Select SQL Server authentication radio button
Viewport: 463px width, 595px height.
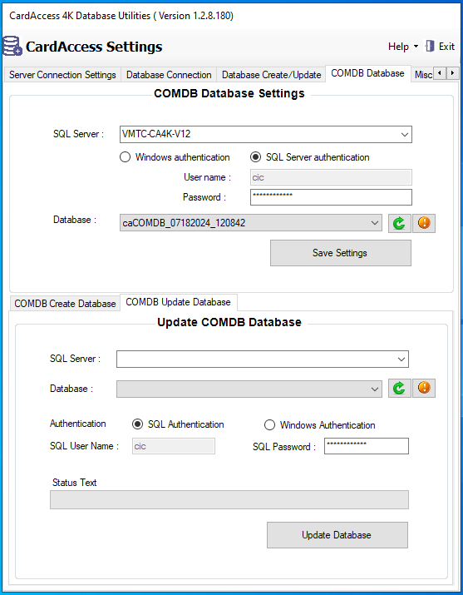point(256,157)
